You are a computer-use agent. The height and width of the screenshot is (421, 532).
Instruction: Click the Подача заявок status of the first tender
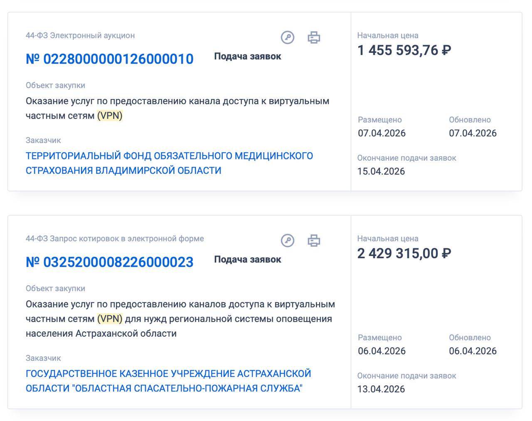248,56
